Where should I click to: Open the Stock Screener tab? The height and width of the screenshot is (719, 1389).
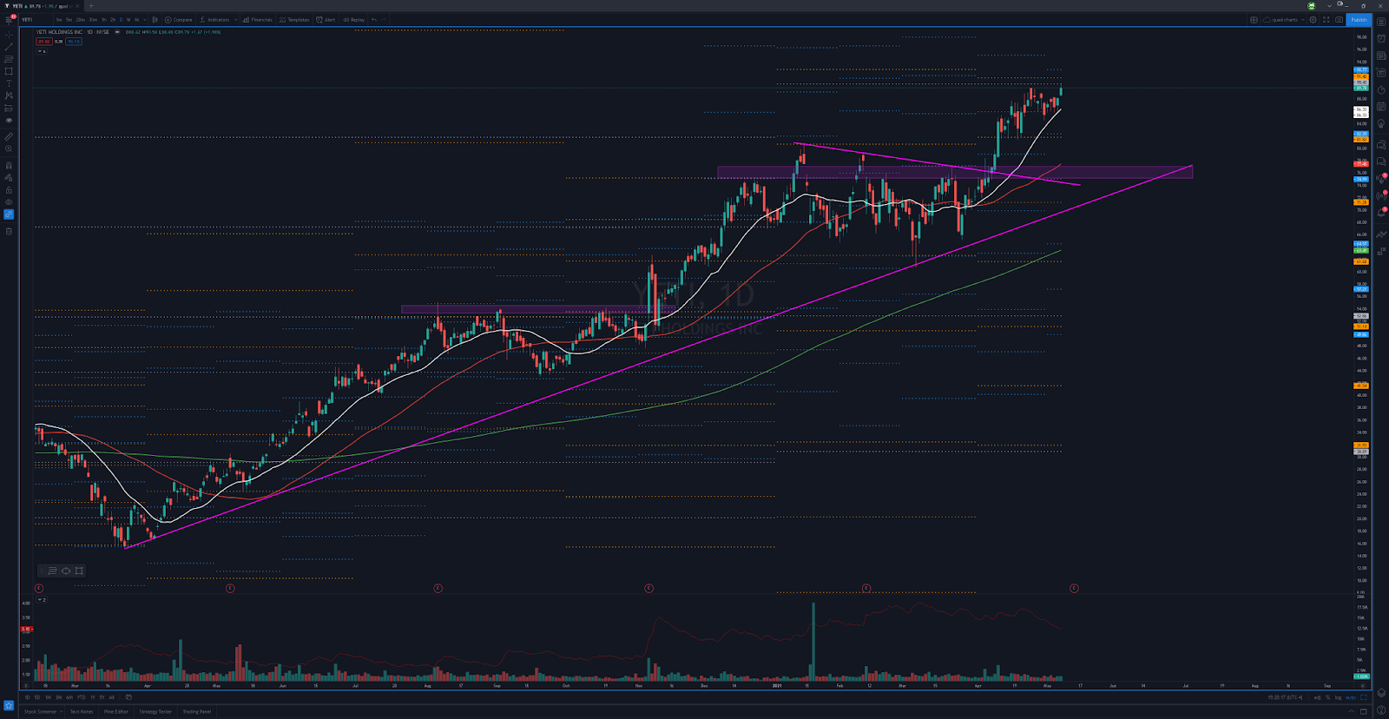40,712
